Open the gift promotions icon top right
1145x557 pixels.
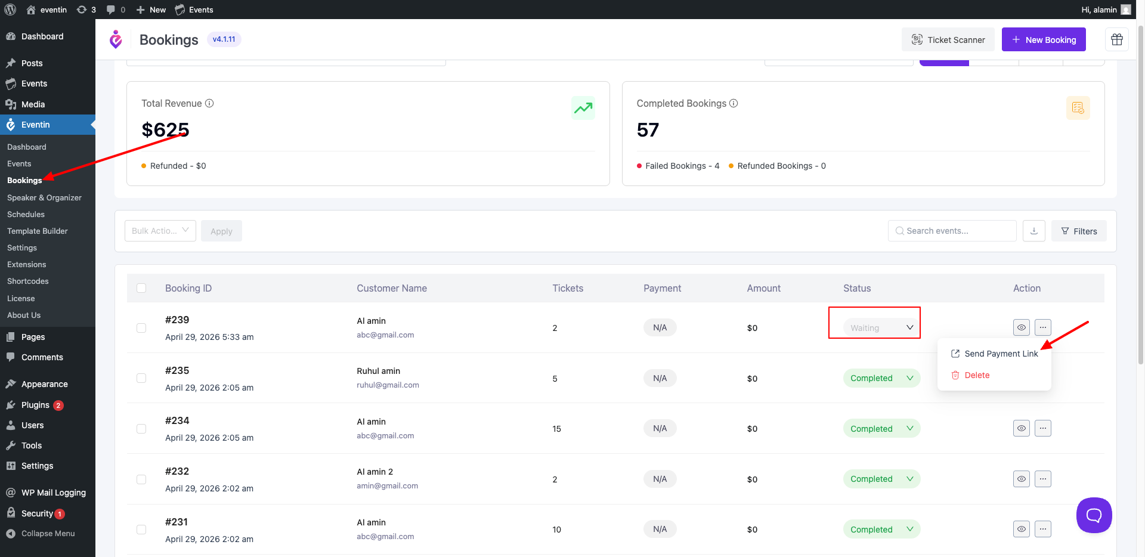click(1116, 39)
